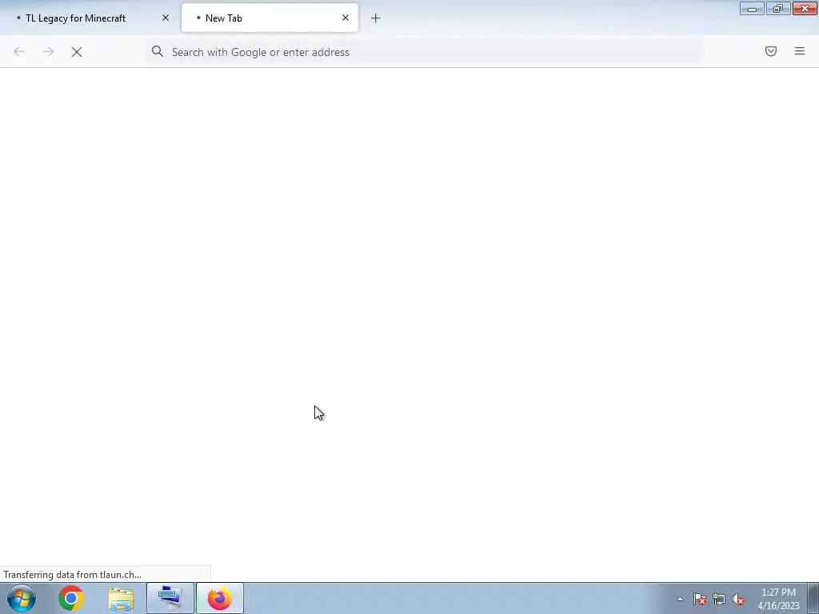Click the magnifier icon in address bar
This screenshot has width=819, height=614.
158,51
